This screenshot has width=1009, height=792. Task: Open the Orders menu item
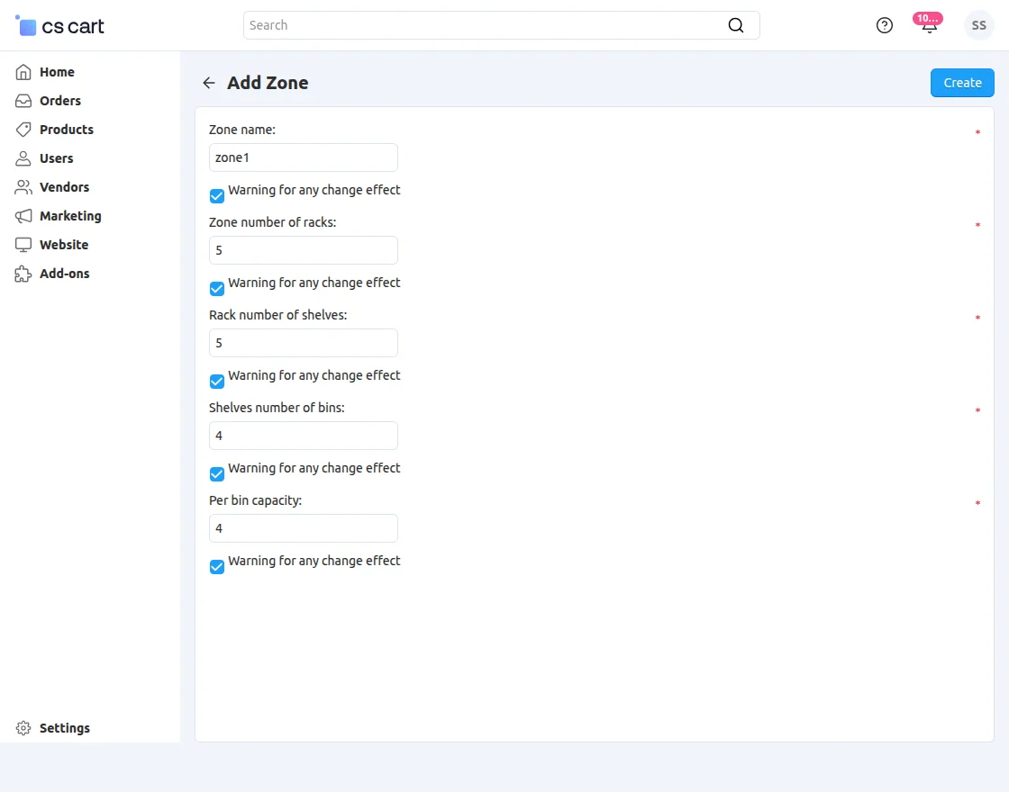pos(60,101)
